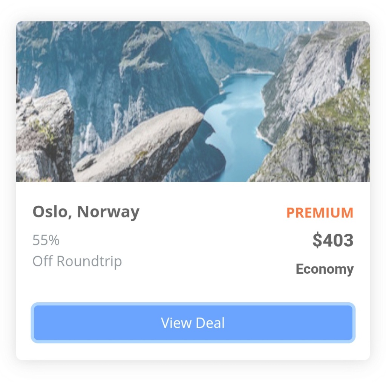Screen dimensions: 386x386
Task: Select the orange PREMIUM label
Action: pos(320,213)
